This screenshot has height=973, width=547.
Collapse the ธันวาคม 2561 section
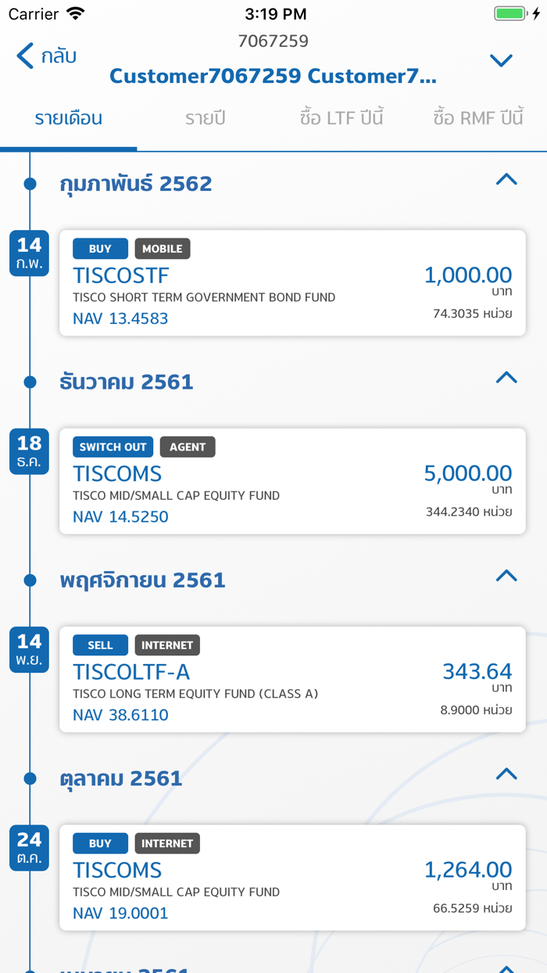pyautogui.click(x=506, y=378)
